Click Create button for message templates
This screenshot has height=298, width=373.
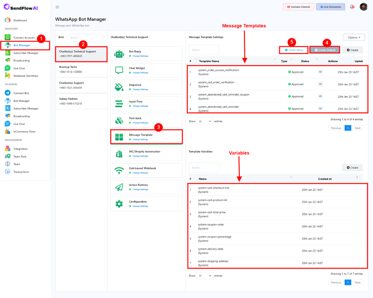click(352, 50)
